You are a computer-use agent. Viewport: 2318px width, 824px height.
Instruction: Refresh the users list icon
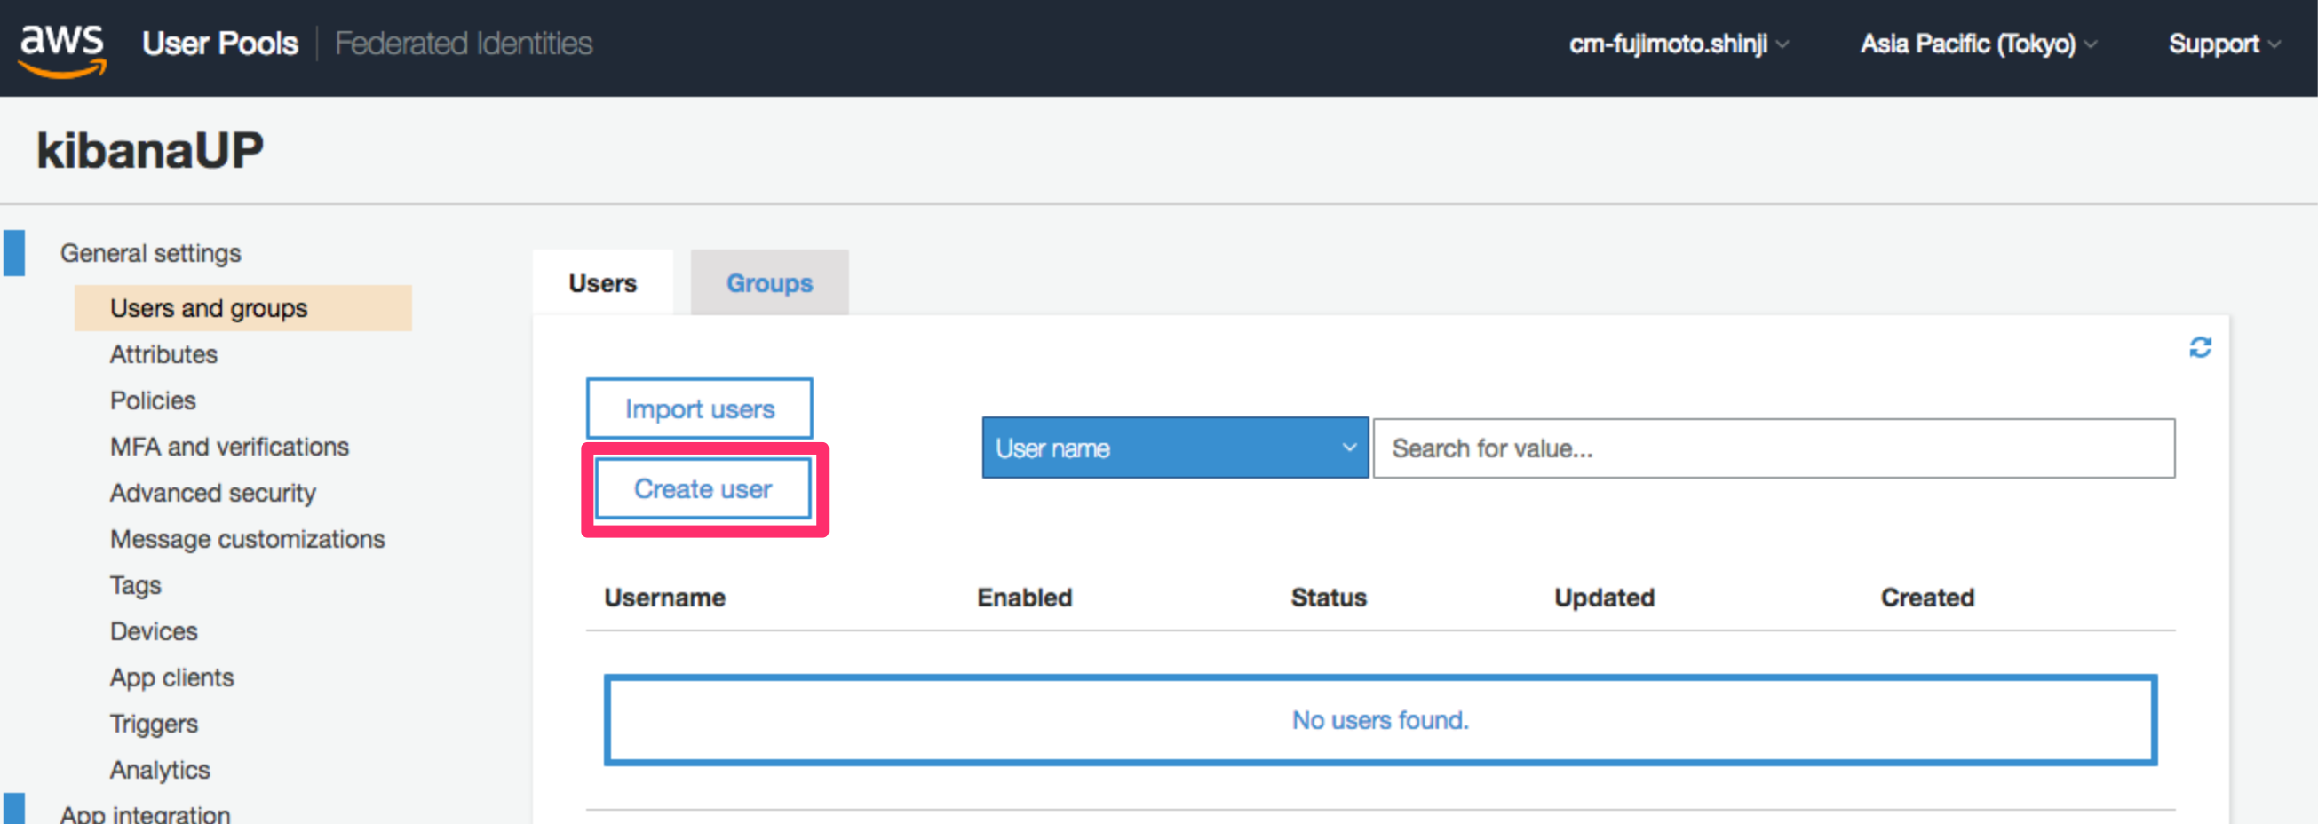(x=2200, y=347)
